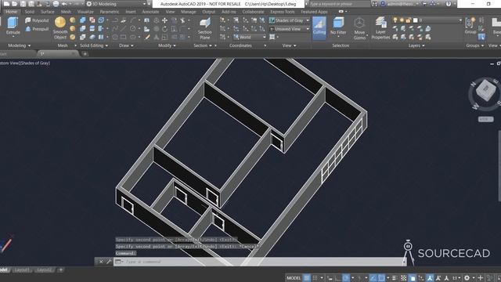Click the Move tool in Modify panel
This screenshot has height=282, width=501.
point(164,20)
